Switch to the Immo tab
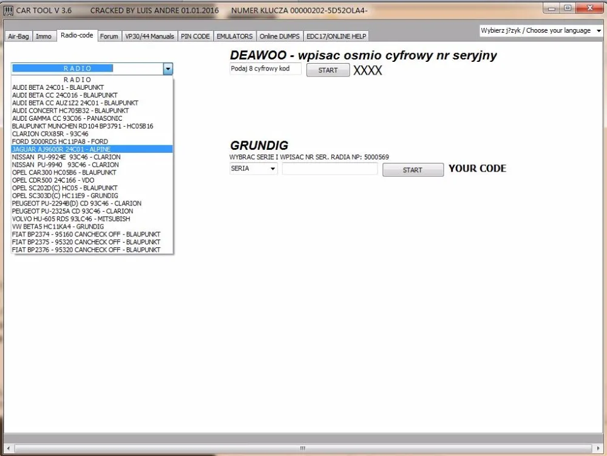Viewport: 607px width, 456px height. [x=43, y=36]
